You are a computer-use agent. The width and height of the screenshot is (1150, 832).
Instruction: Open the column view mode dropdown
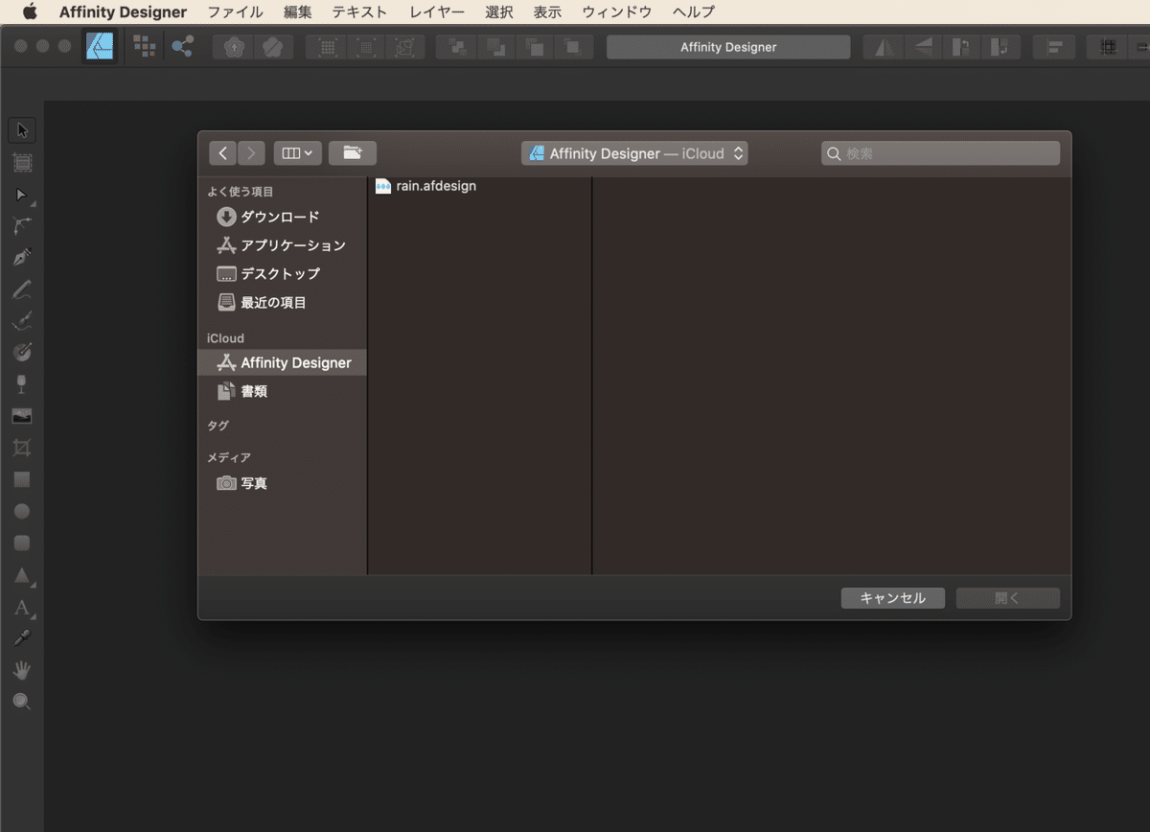[x=297, y=153]
